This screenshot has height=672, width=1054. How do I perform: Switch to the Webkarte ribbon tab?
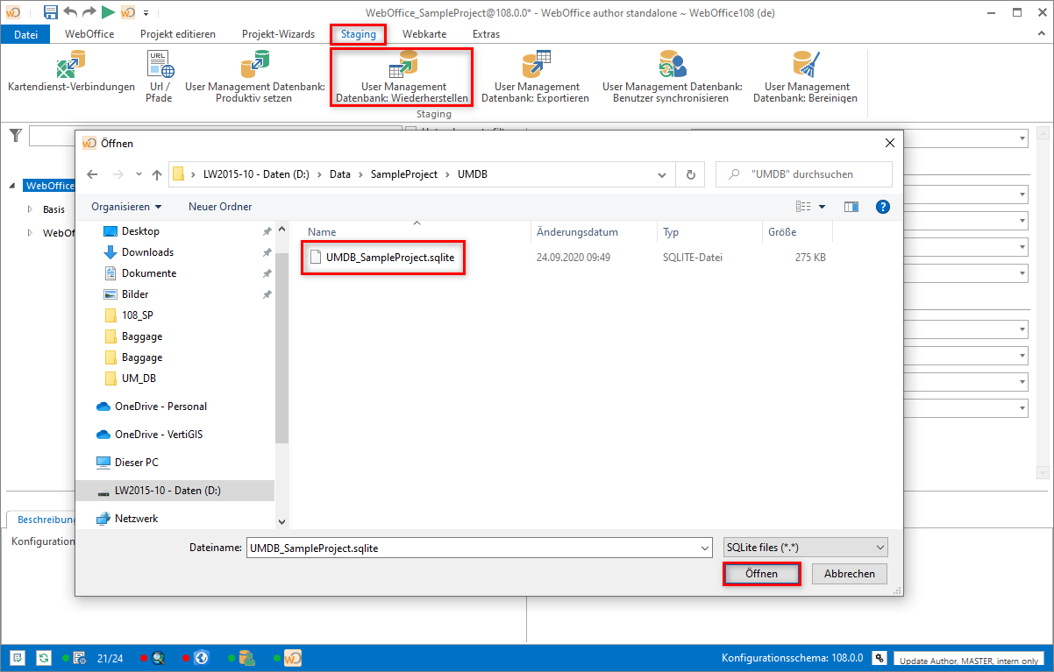click(424, 33)
